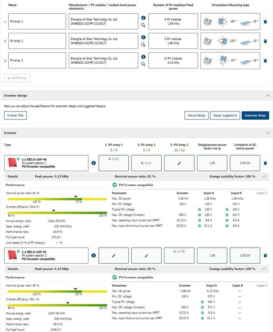Click green compatible checkmark in SB3.0 details
The height and width of the screenshot is (332, 273).
[x=114, y=185]
